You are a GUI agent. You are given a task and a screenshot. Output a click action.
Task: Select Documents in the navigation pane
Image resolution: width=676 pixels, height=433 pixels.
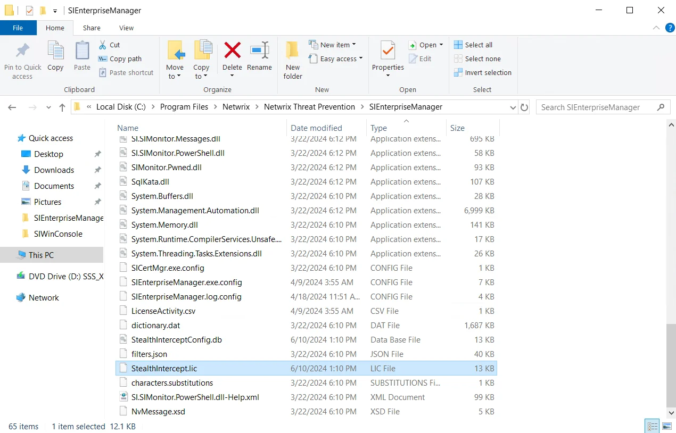(54, 186)
